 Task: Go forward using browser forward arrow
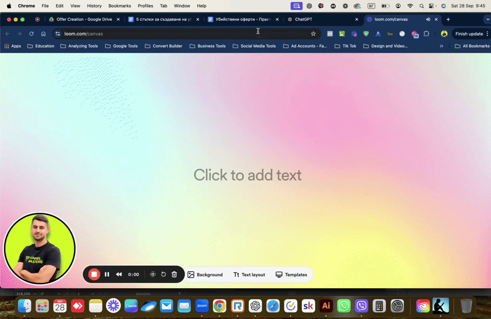point(19,34)
